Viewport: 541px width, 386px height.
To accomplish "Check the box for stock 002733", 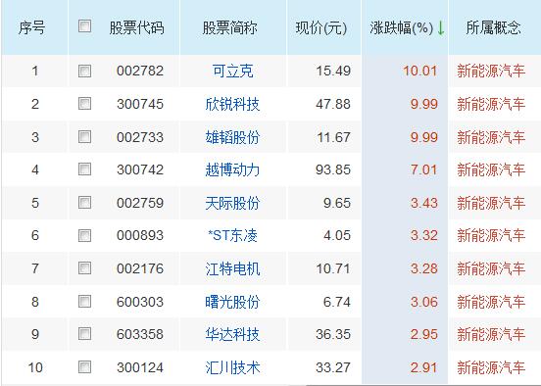I will pyautogui.click(x=84, y=136).
